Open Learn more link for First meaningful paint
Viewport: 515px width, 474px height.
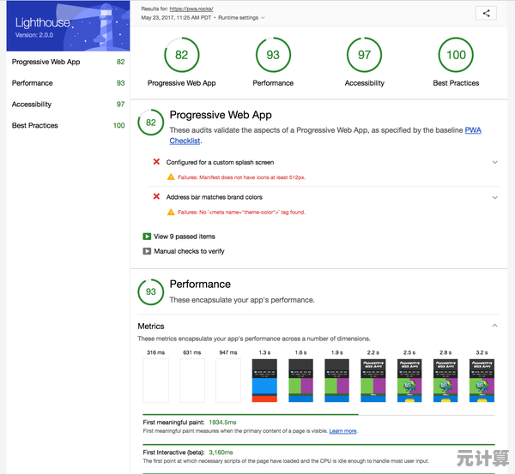click(x=342, y=431)
